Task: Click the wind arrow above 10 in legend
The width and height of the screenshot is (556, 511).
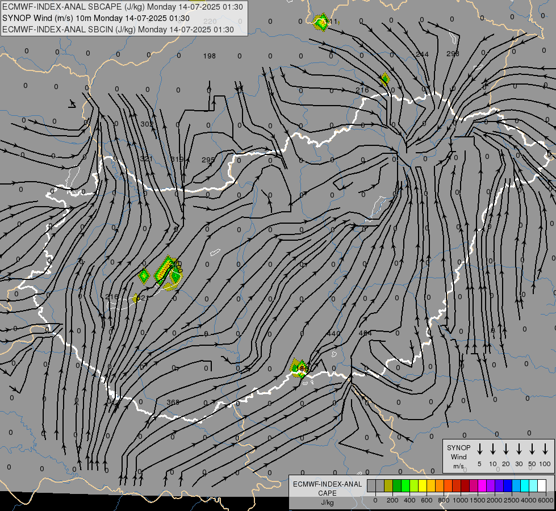Action: coord(493,449)
